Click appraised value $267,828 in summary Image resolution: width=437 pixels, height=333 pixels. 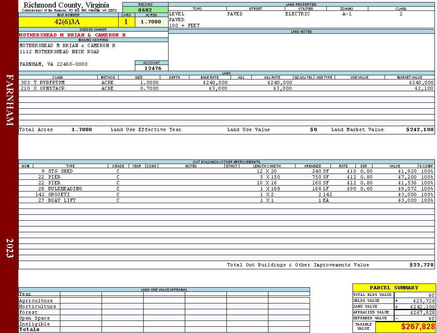click(x=422, y=313)
